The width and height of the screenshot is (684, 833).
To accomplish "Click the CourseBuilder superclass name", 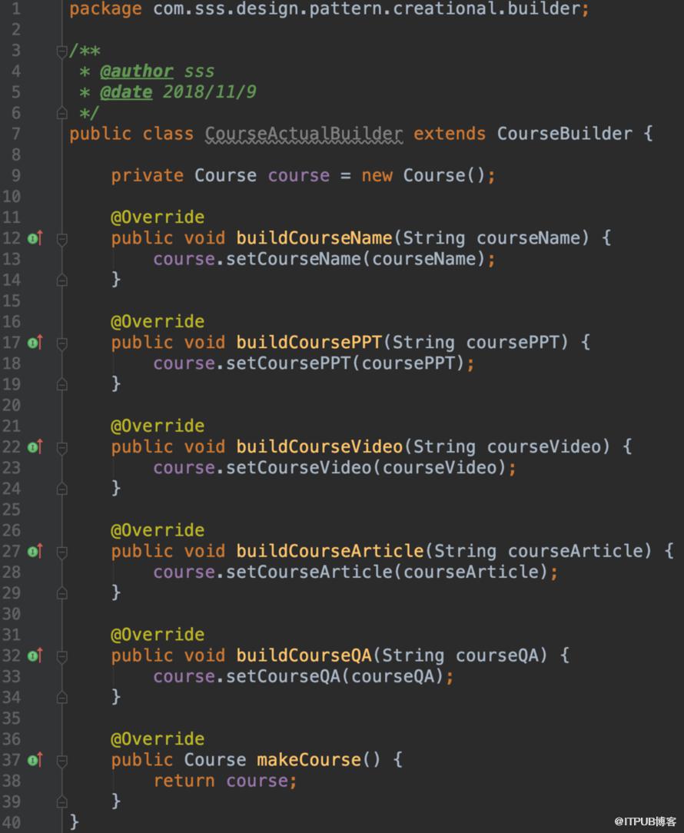I will tap(564, 134).
